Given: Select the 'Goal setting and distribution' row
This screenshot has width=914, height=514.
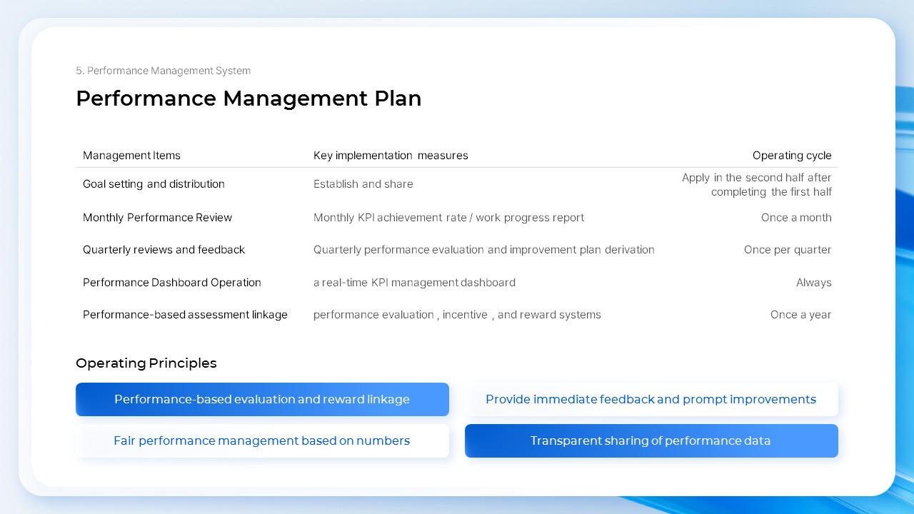Looking at the screenshot, I should (154, 183).
